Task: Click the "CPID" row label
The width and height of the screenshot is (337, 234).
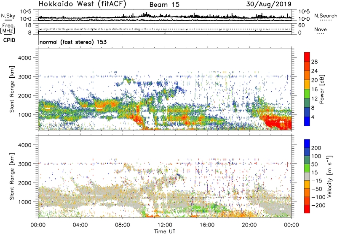Action: [9, 40]
